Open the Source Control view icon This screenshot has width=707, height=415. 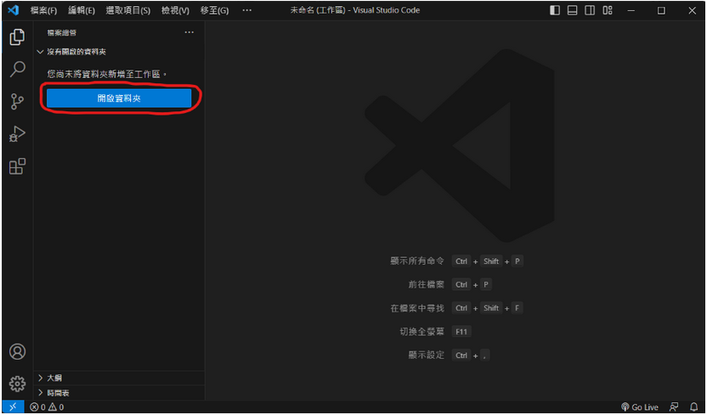17,102
